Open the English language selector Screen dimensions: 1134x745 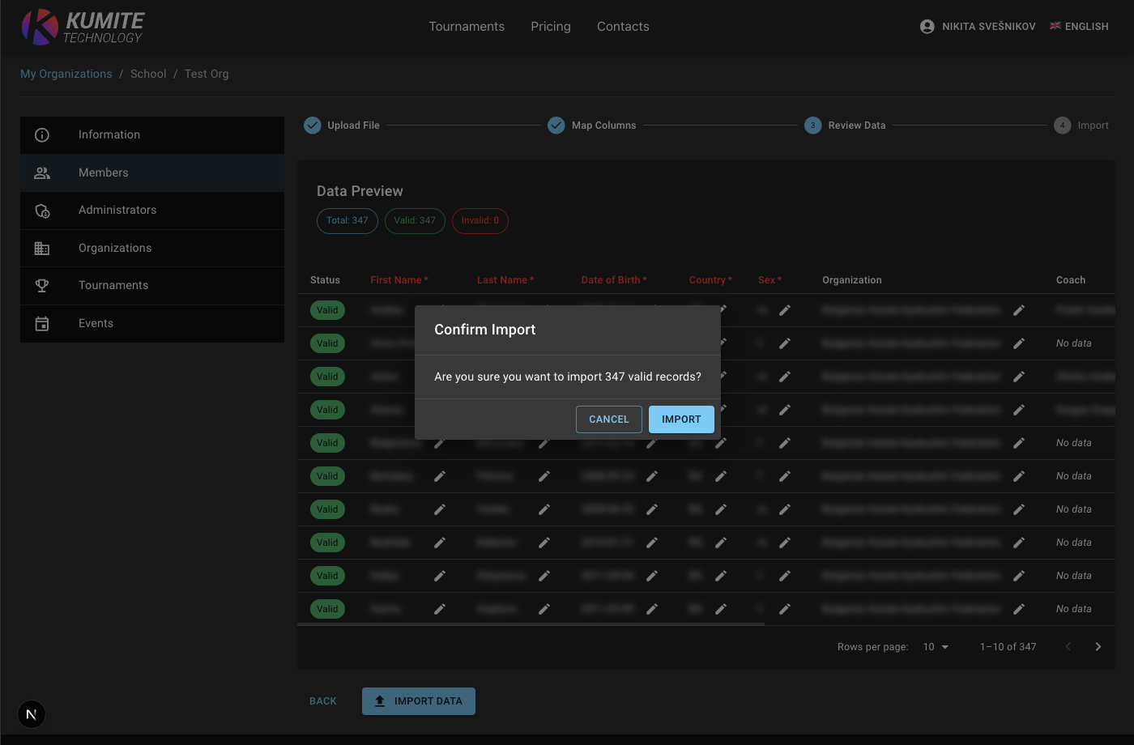coord(1079,27)
